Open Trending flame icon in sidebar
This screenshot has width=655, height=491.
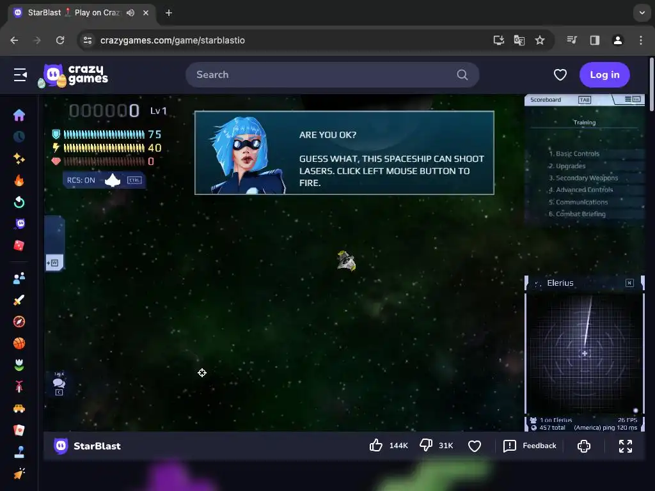coord(19,180)
